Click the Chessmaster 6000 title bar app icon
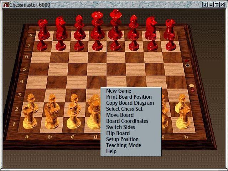 6,5
